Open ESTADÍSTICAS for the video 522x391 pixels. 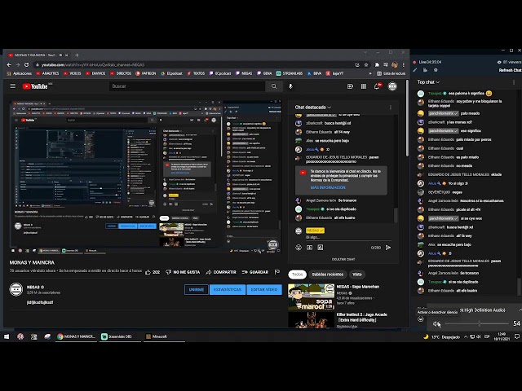tap(228, 290)
